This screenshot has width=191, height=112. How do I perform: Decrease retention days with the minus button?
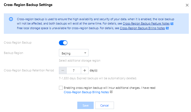[63, 70]
